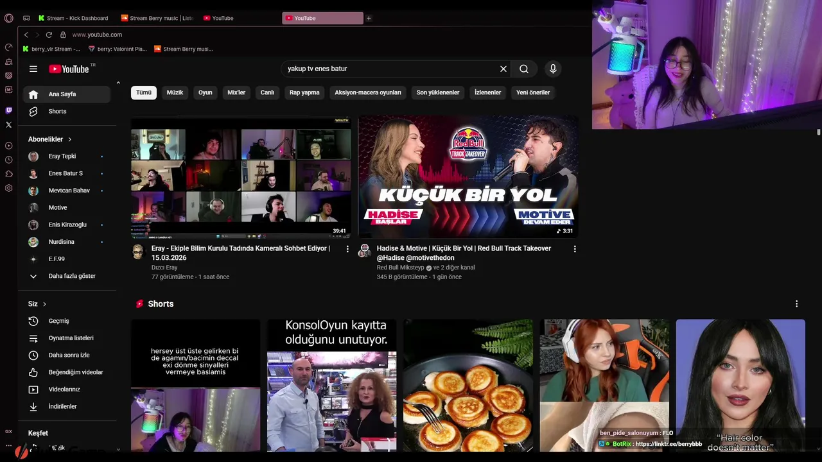Clear the search box with the X icon
The image size is (822, 462).
(503, 69)
